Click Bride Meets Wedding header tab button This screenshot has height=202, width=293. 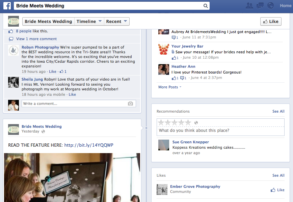point(48,22)
